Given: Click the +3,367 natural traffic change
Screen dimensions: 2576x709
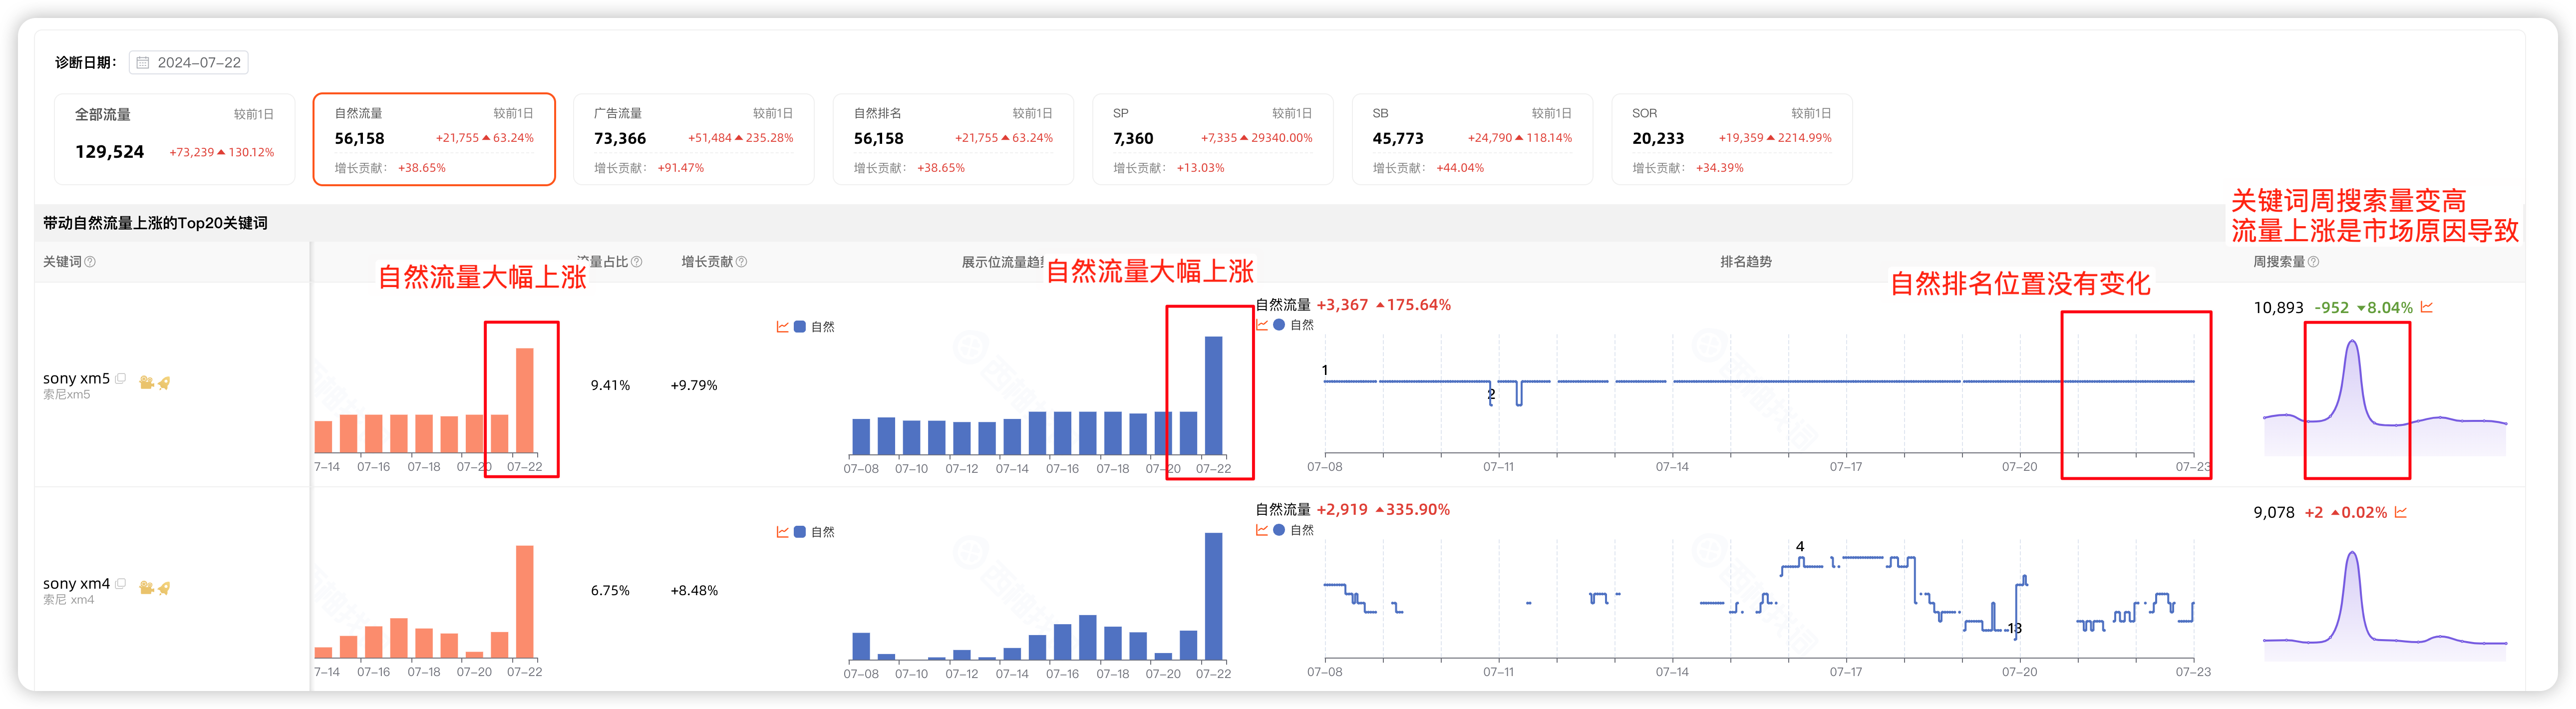Looking at the screenshot, I should tap(1342, 305).
